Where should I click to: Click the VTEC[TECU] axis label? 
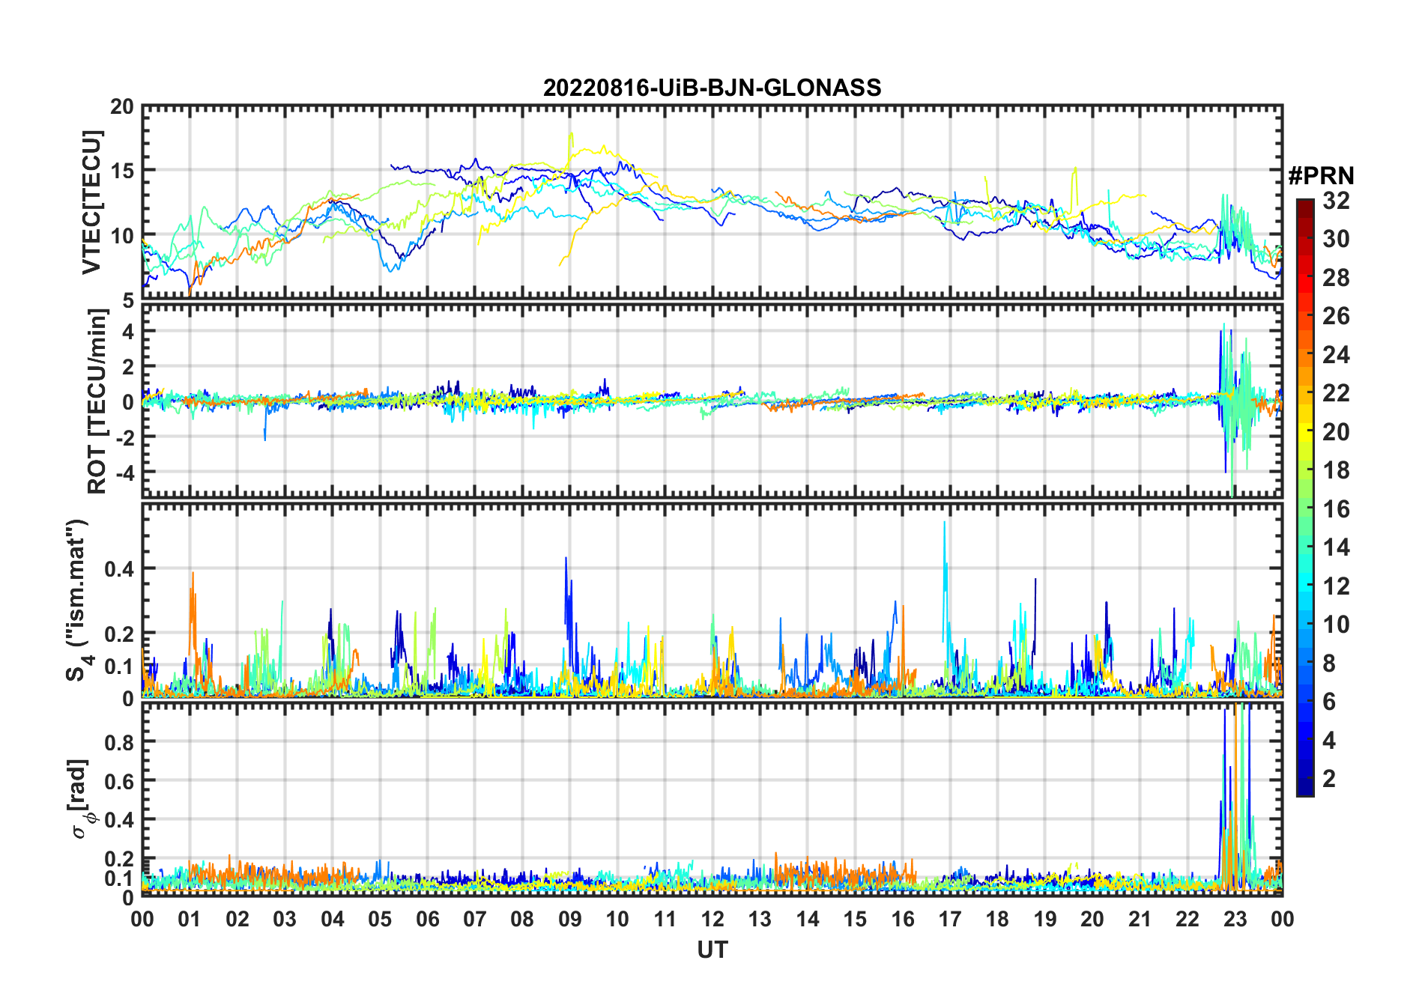(91, 202)
